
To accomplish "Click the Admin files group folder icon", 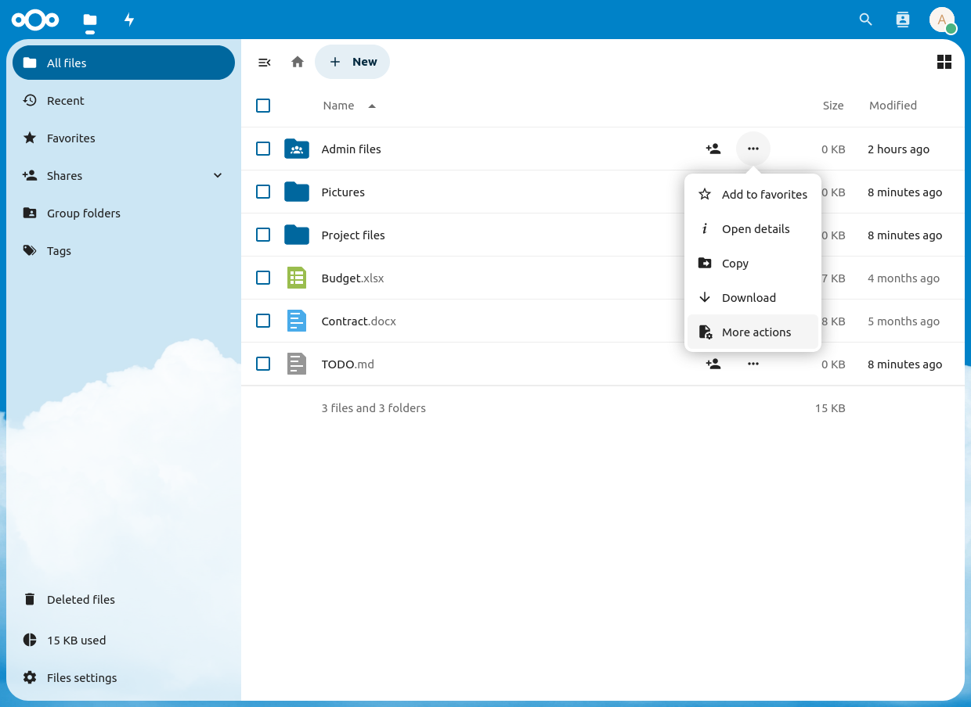I will click(x=297, y=149).
